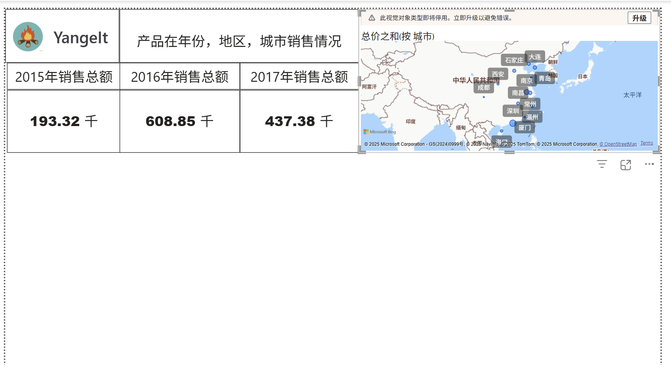Select the 厦门 city label on the map
The width and height of the screenshot is (671, 365).
tap(524, 128)
